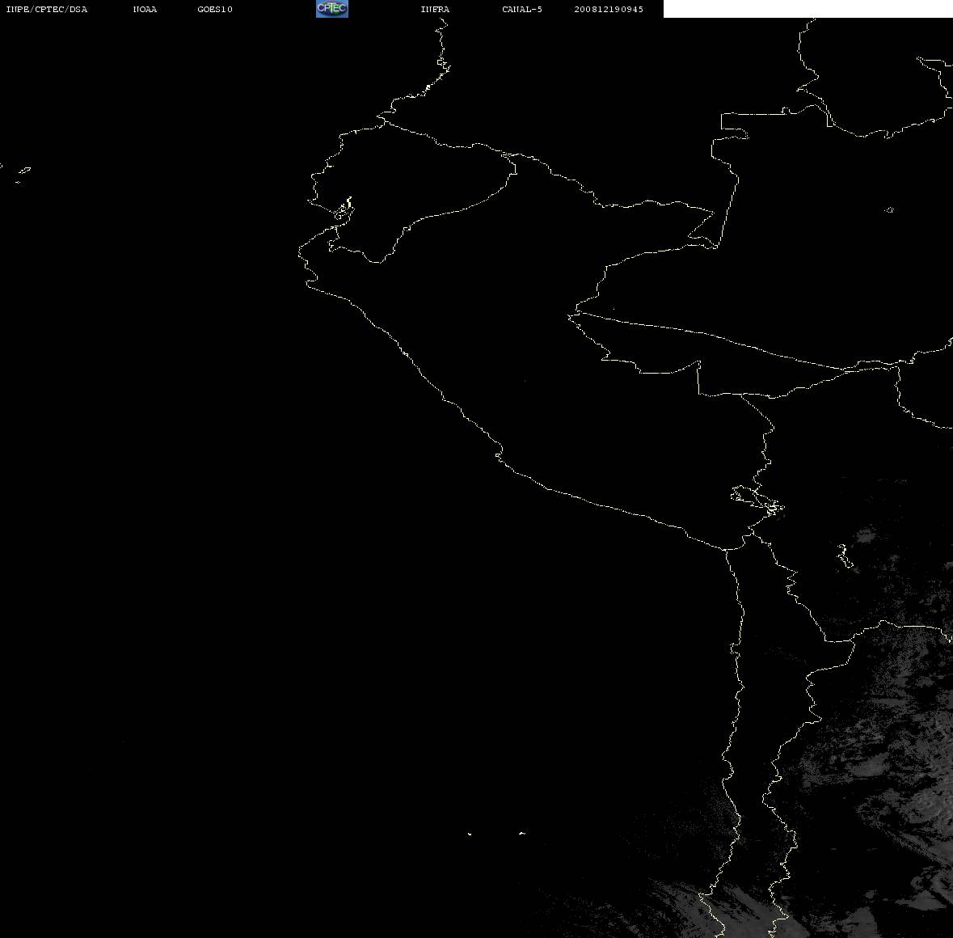Click the Paracas peninsula bump on Peru coast
This screenshot has width=953, height=938.
tap(499, 454)
